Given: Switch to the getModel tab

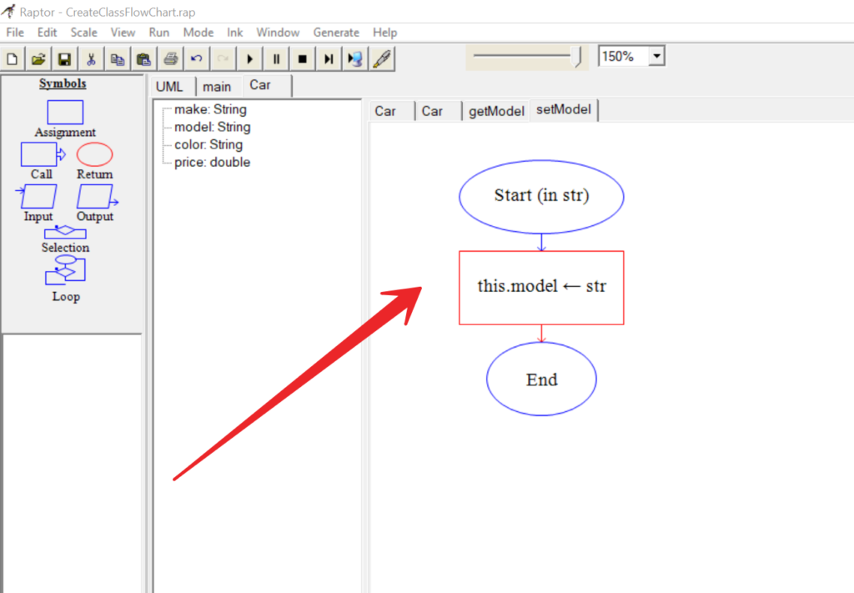Looking at the screenshot, I should 495,109.
